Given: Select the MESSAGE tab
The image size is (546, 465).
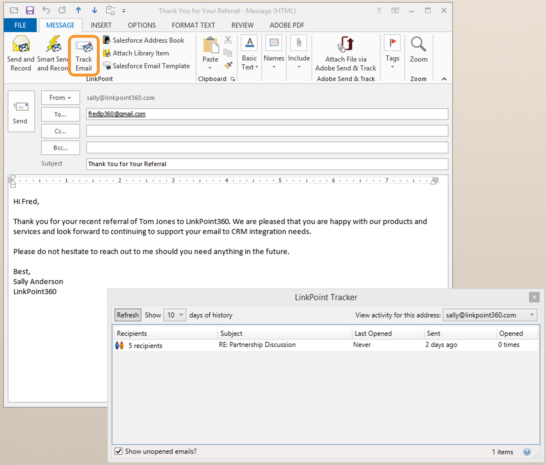Looking at the screenshot, I should point(60,25).
